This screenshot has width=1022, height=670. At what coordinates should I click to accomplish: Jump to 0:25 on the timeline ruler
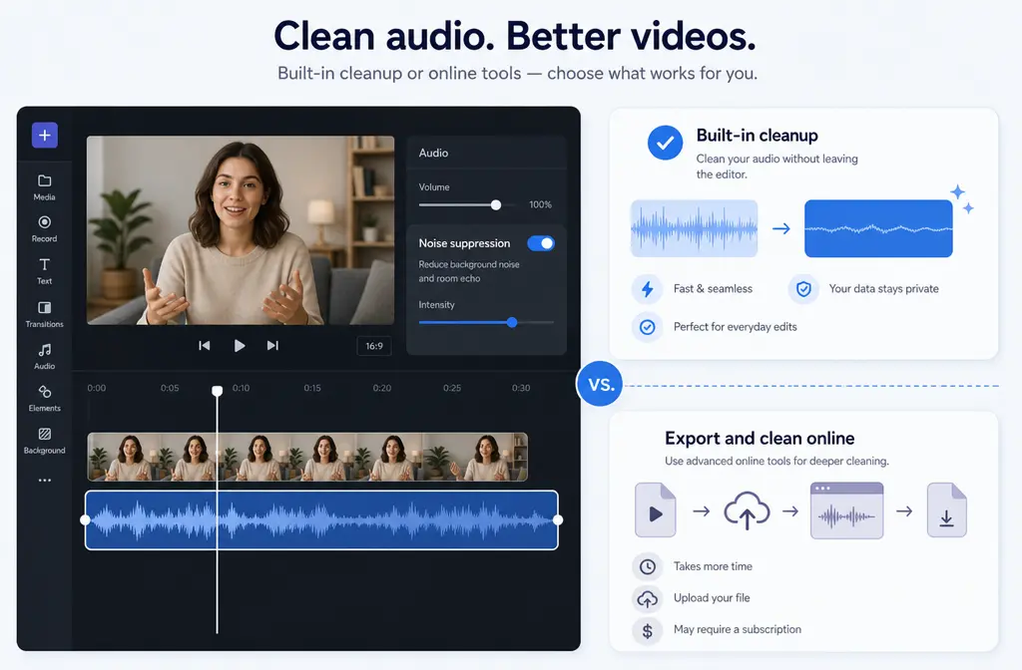click(x=452, y=388)
